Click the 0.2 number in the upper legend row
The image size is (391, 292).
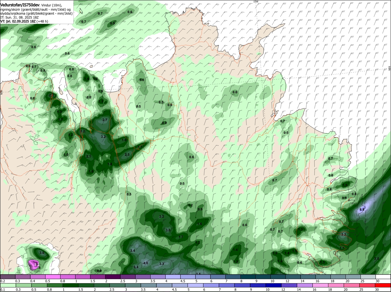pos(2,281)
